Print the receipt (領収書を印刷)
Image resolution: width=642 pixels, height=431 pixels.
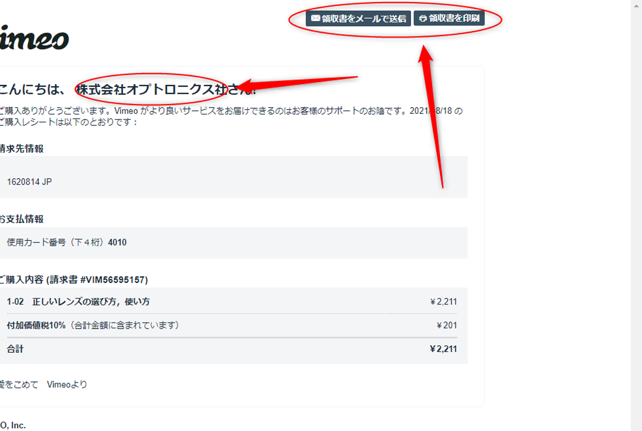(449, 18)
